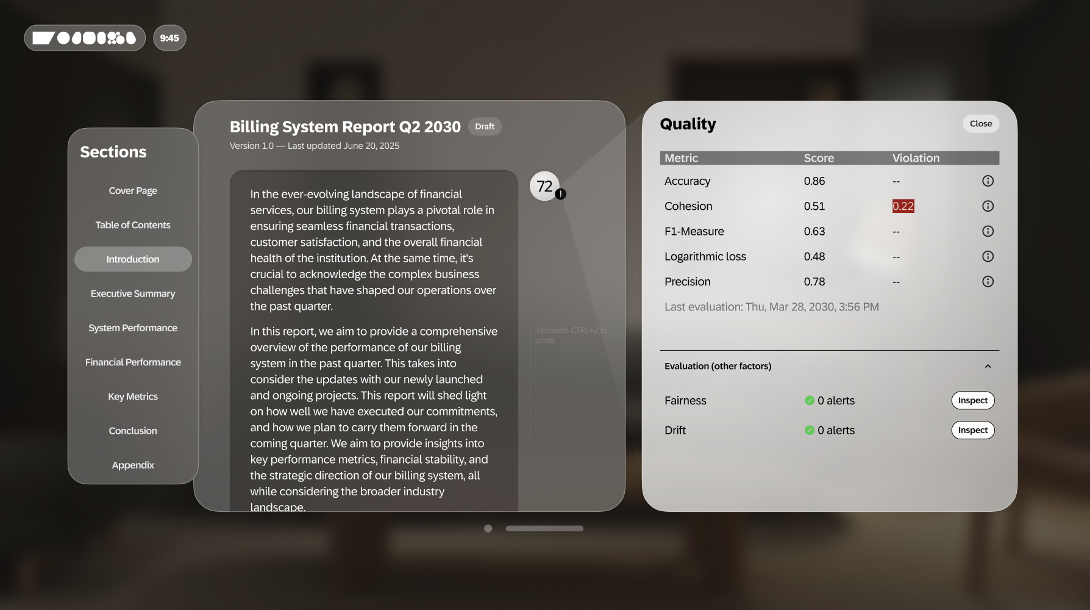The width and height of the screenshot is (1090, 610).
Task: Click the '0 alerts' text for Drift
Action: coord(836,430)
